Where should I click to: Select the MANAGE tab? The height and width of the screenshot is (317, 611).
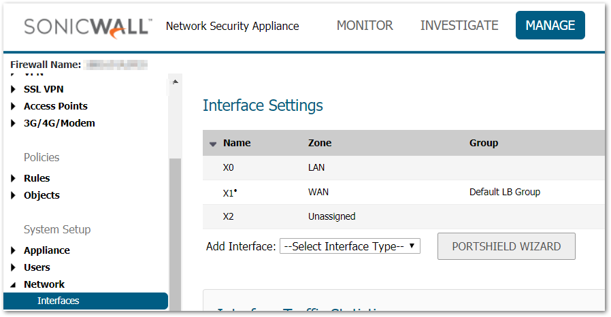pyautogui.click(x=550, y=26)
